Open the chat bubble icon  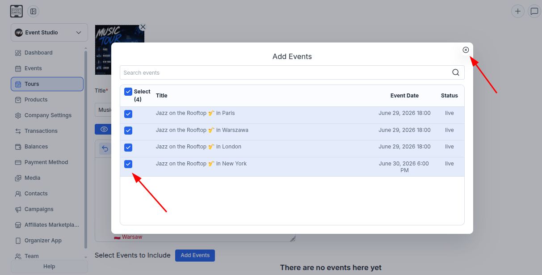[534, 11]
